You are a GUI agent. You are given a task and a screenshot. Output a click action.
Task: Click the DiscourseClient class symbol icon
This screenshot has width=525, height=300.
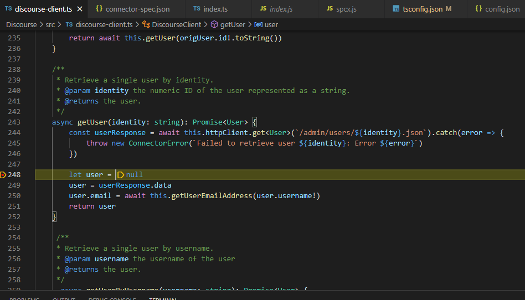(146, 24)
